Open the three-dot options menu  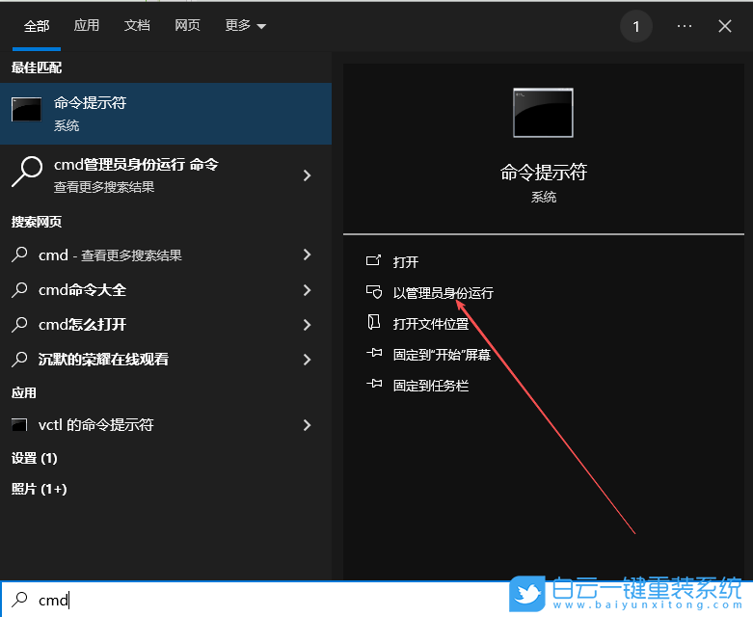click(685, 26)
